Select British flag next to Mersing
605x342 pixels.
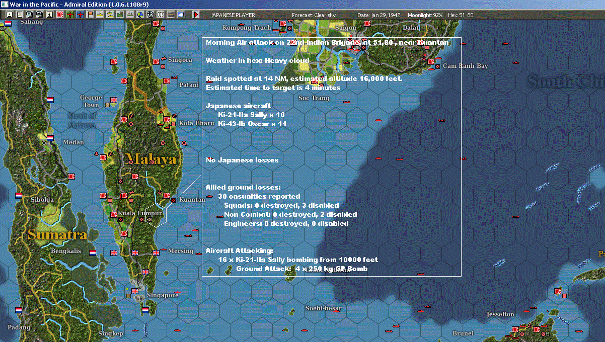point(156,252)
